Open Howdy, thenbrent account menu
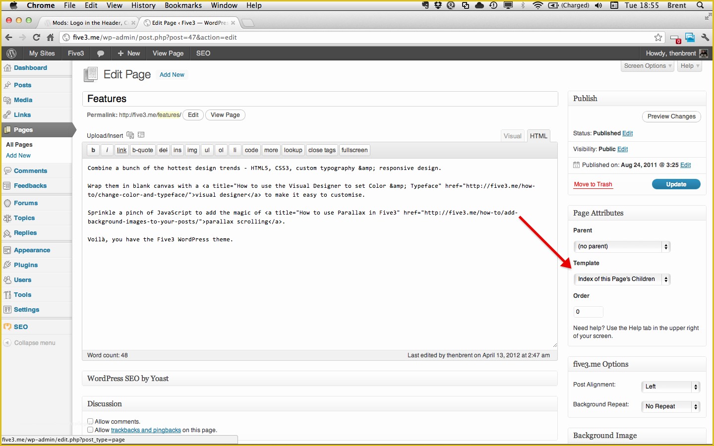 tap(677, 54)
